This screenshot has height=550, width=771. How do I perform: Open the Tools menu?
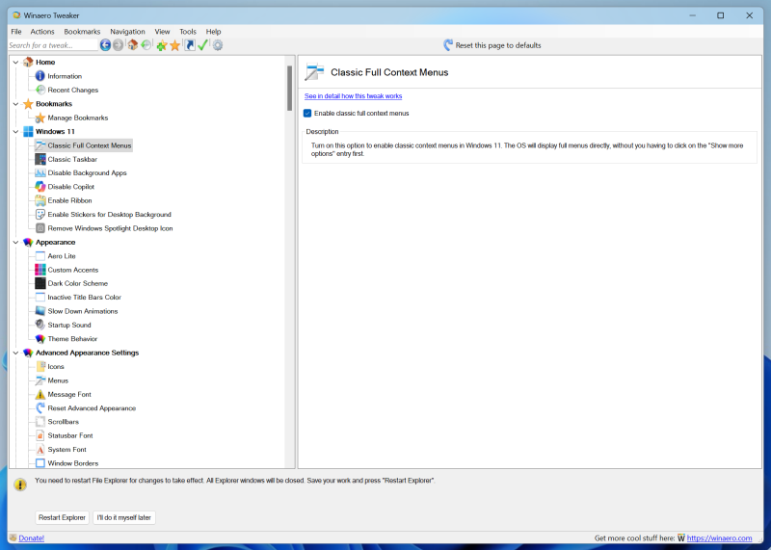(188, 32)
